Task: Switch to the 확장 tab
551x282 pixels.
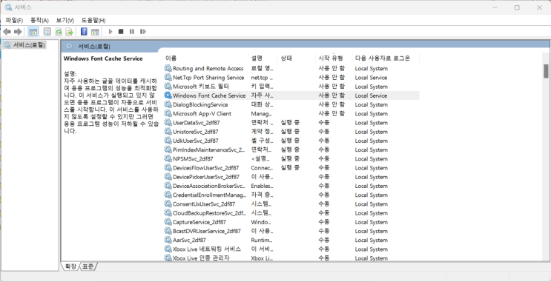Action: (70, 266)
